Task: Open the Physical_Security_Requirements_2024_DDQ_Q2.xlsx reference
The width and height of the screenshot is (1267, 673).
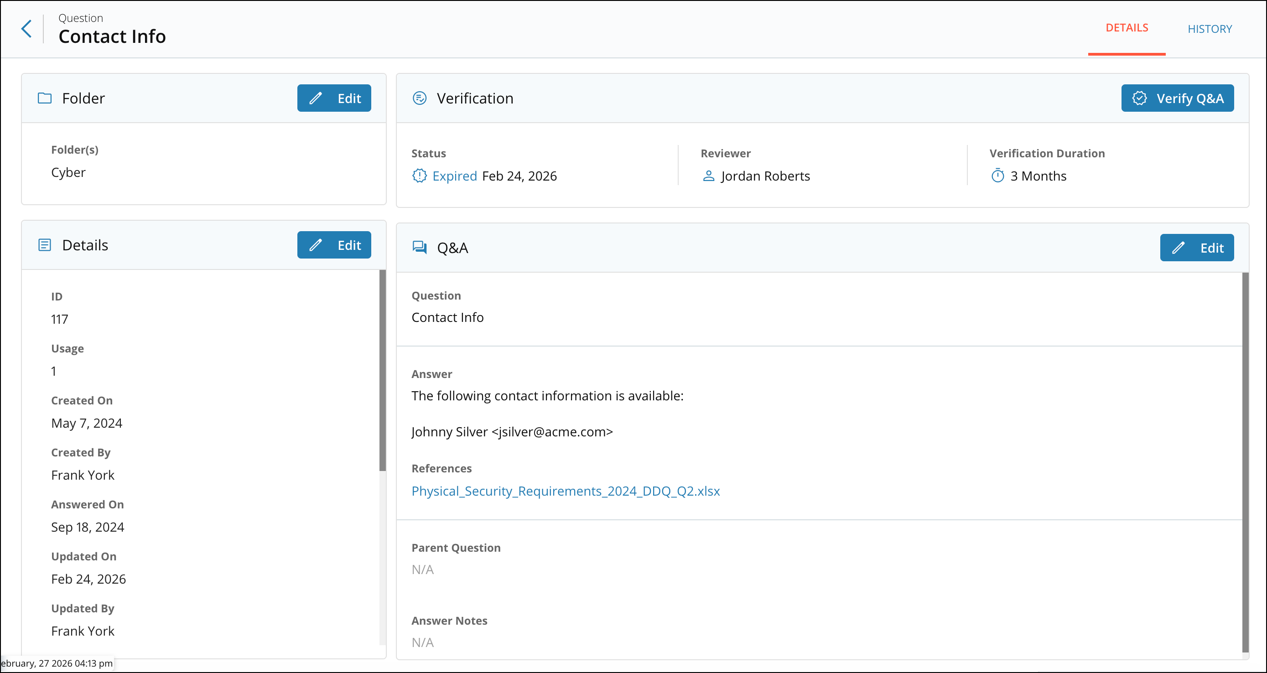Action: pyautogui.click(x=566, y=491)
